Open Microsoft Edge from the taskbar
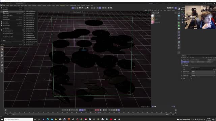216x121 pixels. tap(48, 119)
